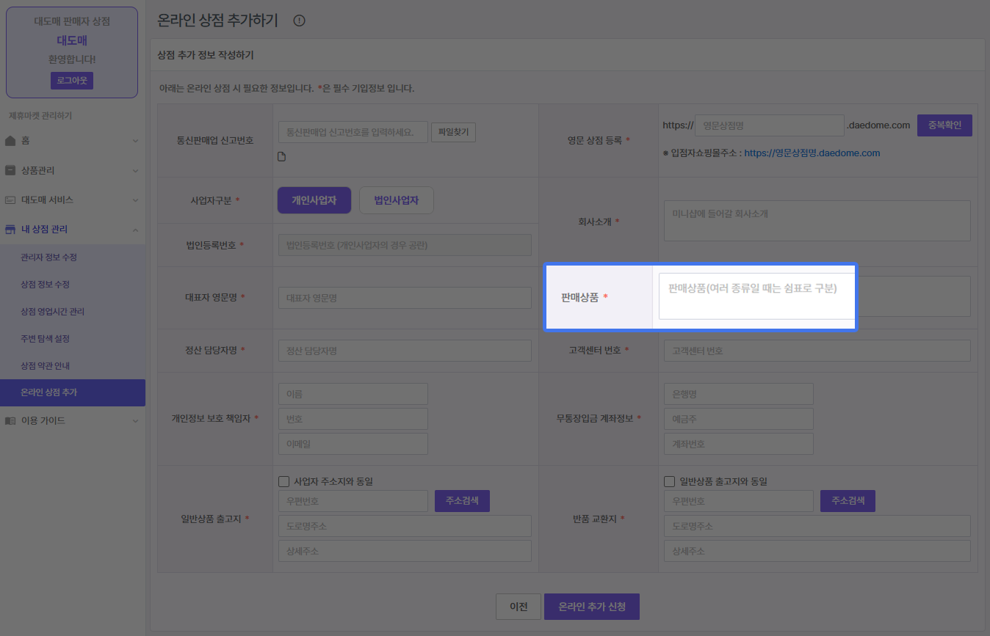Click the info icon beside page title

pos(299,21)
